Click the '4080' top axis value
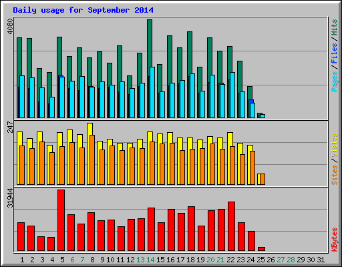The height and width of the screenshot is (267, 342). [10, 26]
